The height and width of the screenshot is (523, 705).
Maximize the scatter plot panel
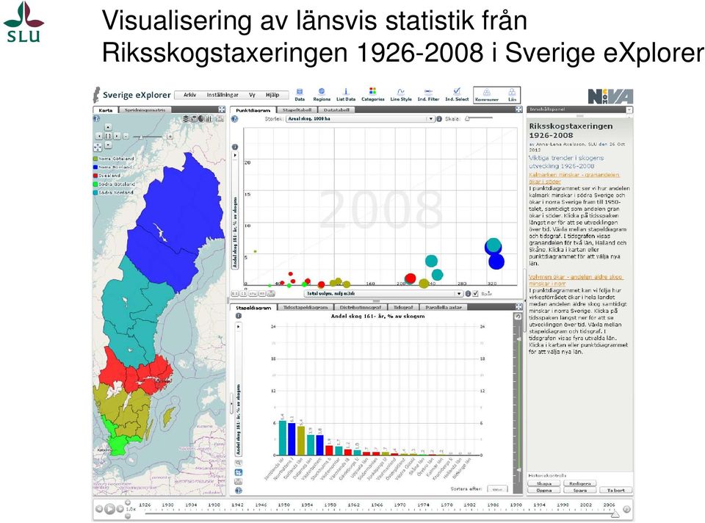(x=518, y=109)
